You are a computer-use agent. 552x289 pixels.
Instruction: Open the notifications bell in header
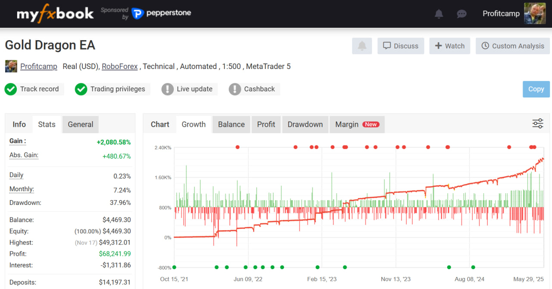(x=439, y=14)
